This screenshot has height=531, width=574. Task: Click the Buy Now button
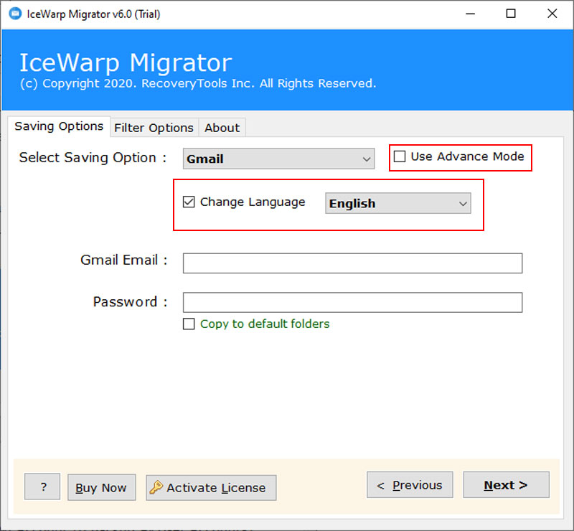pyautogui.click(x=101, y=487)
